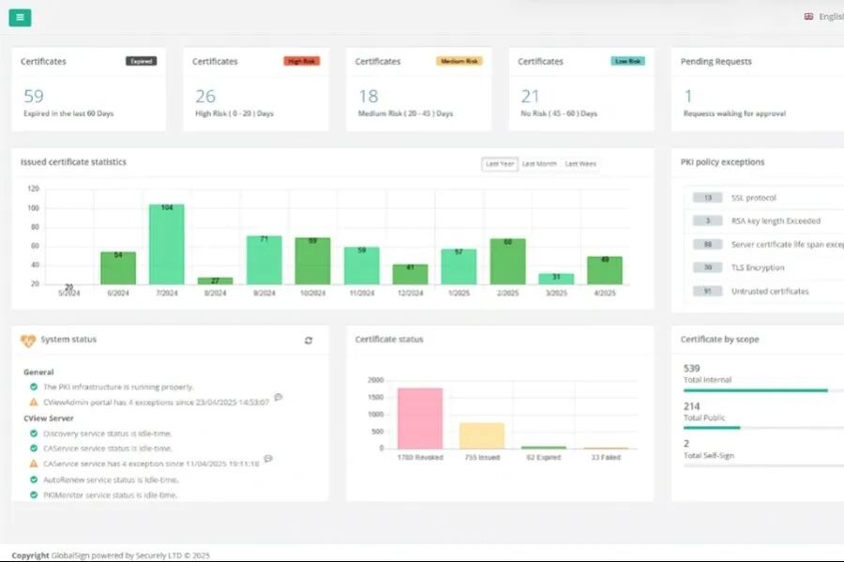Image resolution: width=844 pixels, height=562 pixels.
Task: Click green check beside Discovery service status
Action: tap(34, 433)
